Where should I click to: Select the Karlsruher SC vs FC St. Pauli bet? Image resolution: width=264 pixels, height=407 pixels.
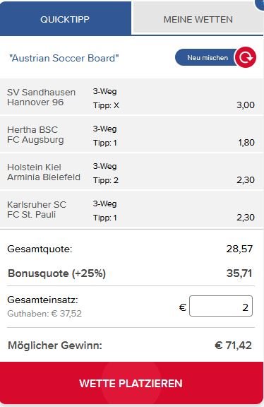[x=131, y=209]
